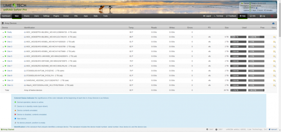Go to the Docker tab
The width and height of the screenshot is (281, 132).
coord(66,16)
